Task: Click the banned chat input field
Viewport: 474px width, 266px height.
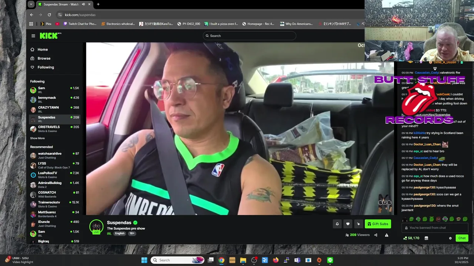Action: click(x=435, y=228)
